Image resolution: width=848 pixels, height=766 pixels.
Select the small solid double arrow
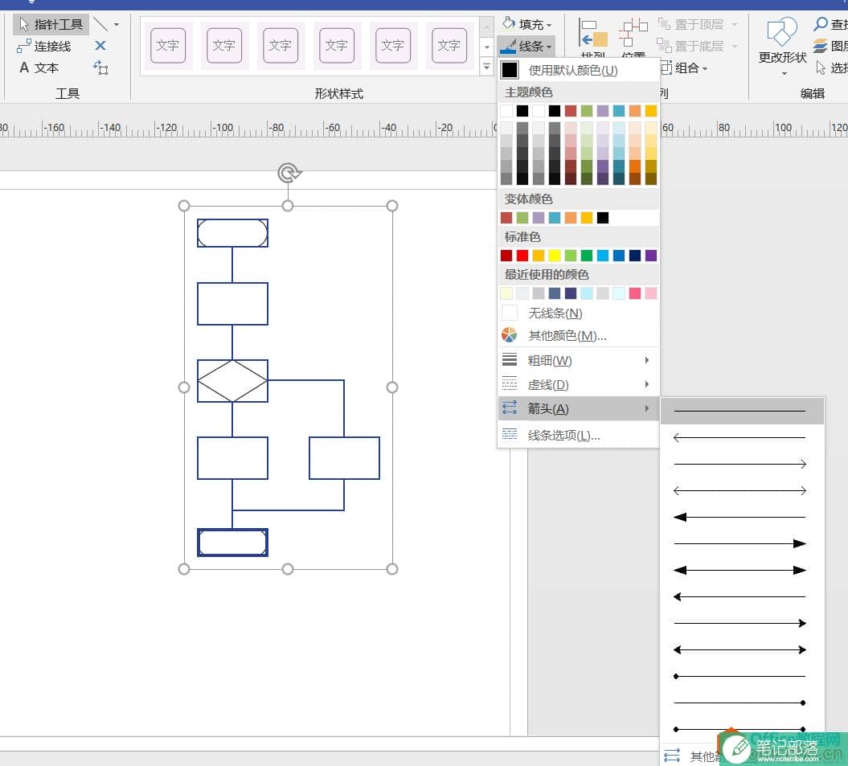(741, 649)
